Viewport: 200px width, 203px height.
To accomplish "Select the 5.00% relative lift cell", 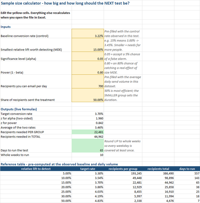I will tap(36, 173).
